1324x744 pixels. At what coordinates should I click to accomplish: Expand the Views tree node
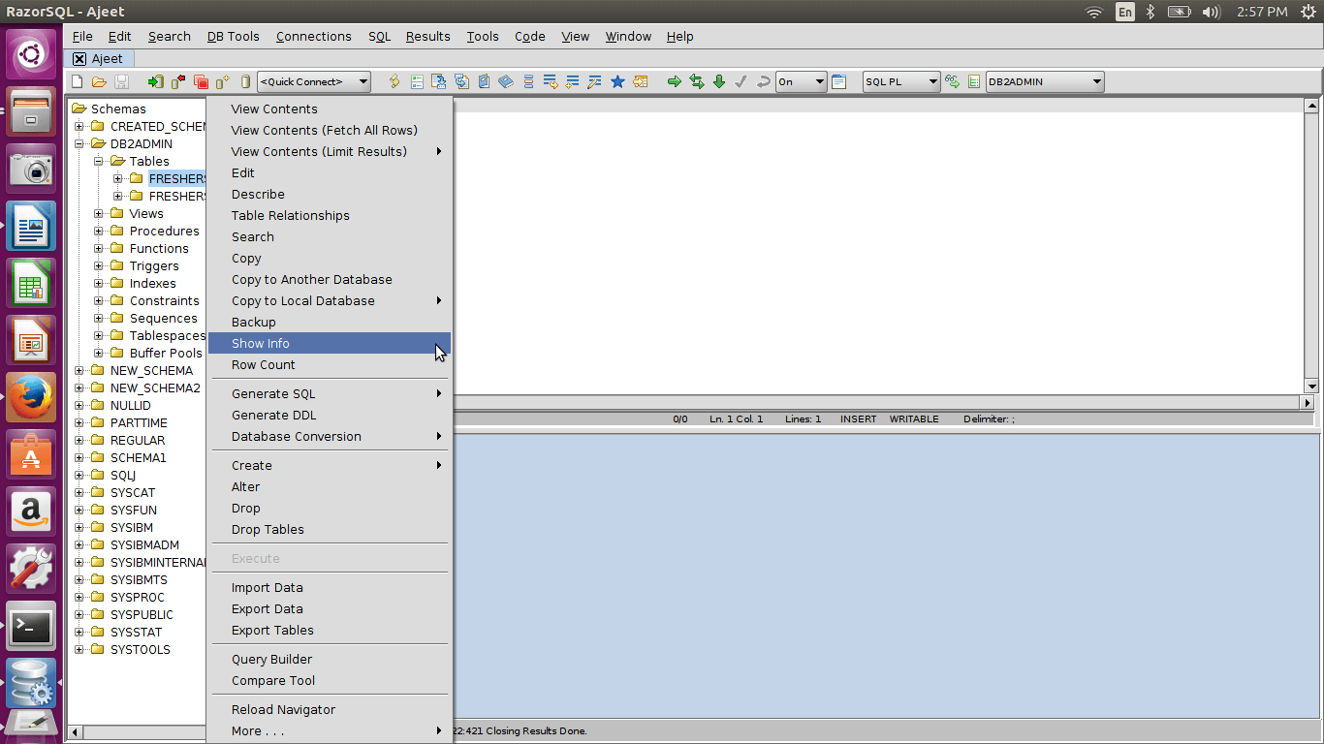99,214
